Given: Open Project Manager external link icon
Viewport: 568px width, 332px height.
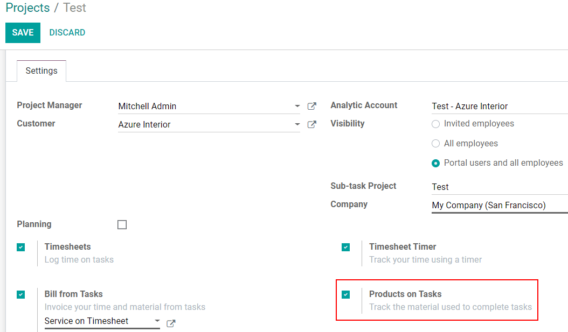Looking at the screenshot, I should tap(311, 107).
